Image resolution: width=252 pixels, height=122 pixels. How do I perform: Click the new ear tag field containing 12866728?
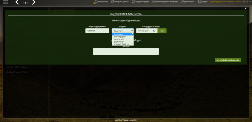tap(97, 31)
